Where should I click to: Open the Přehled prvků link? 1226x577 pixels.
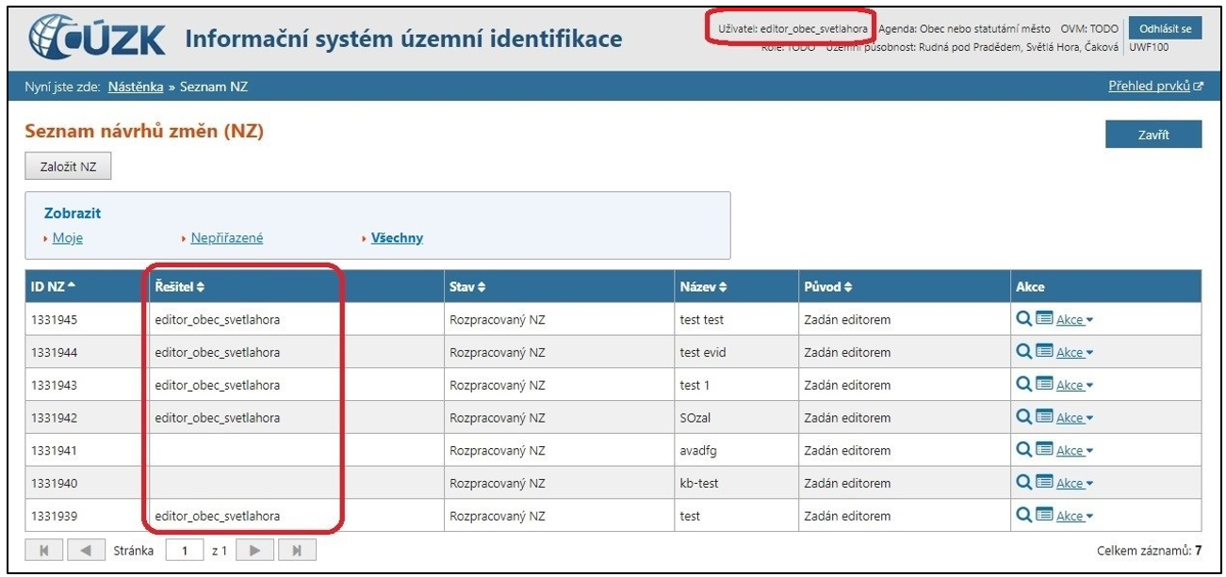[1155, 87]
